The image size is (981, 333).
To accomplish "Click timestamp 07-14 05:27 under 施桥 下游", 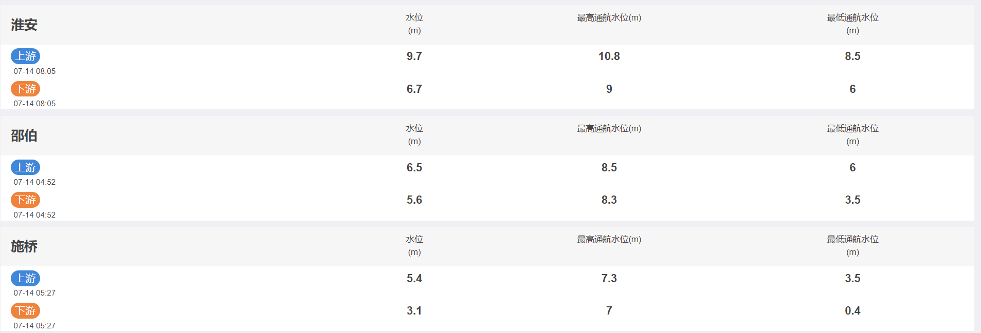I will coord(34,325).
